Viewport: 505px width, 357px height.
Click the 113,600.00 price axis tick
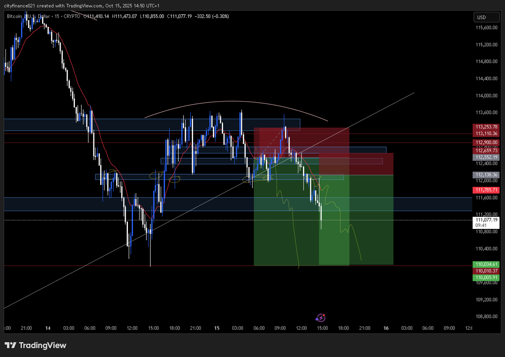(x=486, y=113)
